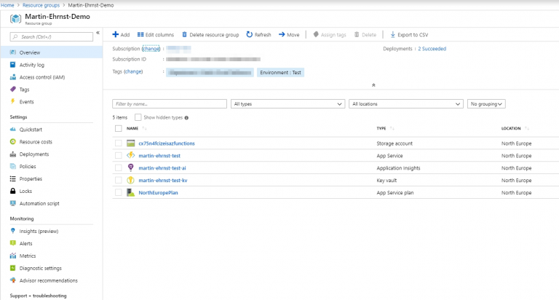559x300 pixels.
Task: Open the 2 Succeeded deployments link
Action: [x=432, y=49]
